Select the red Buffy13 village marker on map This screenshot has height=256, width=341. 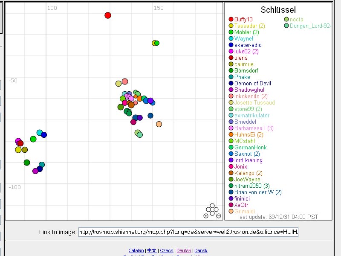coord(108,15)
